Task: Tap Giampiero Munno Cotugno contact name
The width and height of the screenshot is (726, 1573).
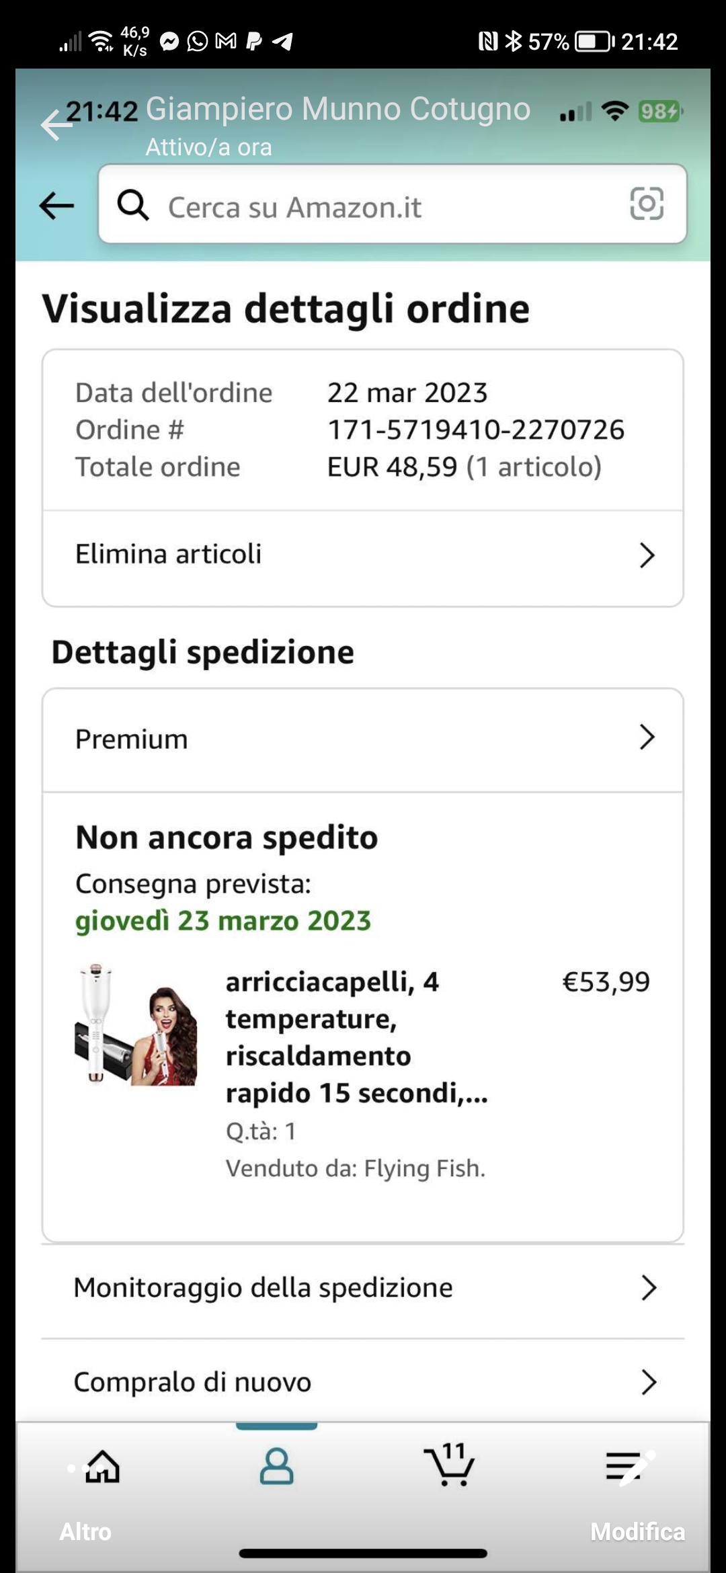Action: [x=338, y=109]
